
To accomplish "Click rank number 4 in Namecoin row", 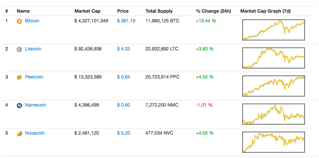I will click(7, 105).
